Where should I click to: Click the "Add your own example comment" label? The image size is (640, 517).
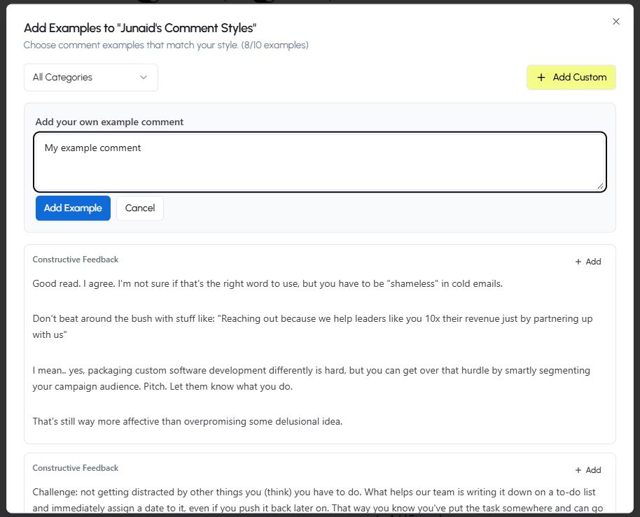109,122
